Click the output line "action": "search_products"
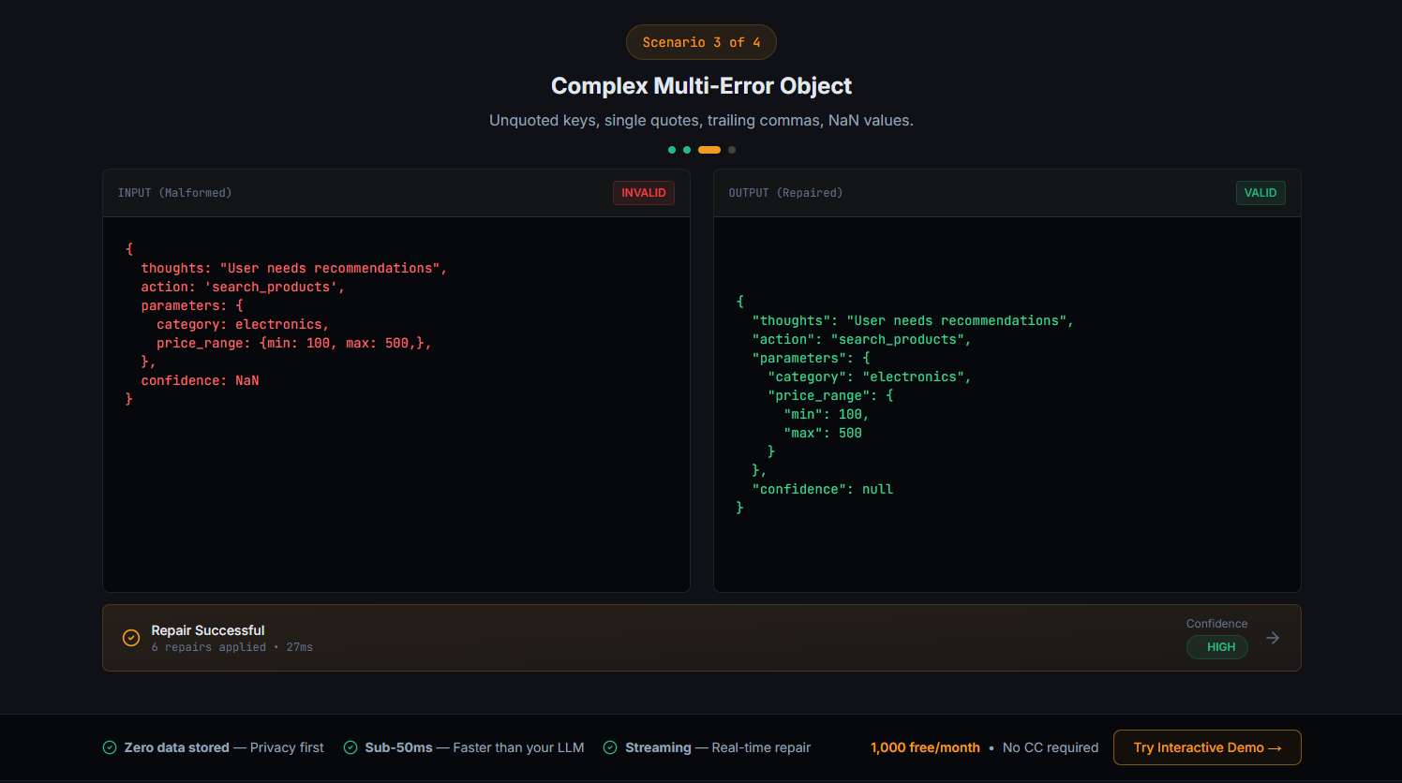Screen dimensions: 1402x783 [x=862, y=340]
